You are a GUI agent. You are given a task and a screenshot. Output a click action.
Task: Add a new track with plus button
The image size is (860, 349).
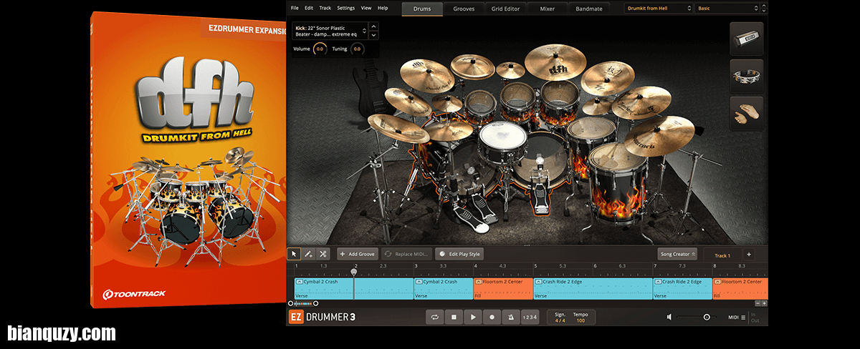click(748, 255)
